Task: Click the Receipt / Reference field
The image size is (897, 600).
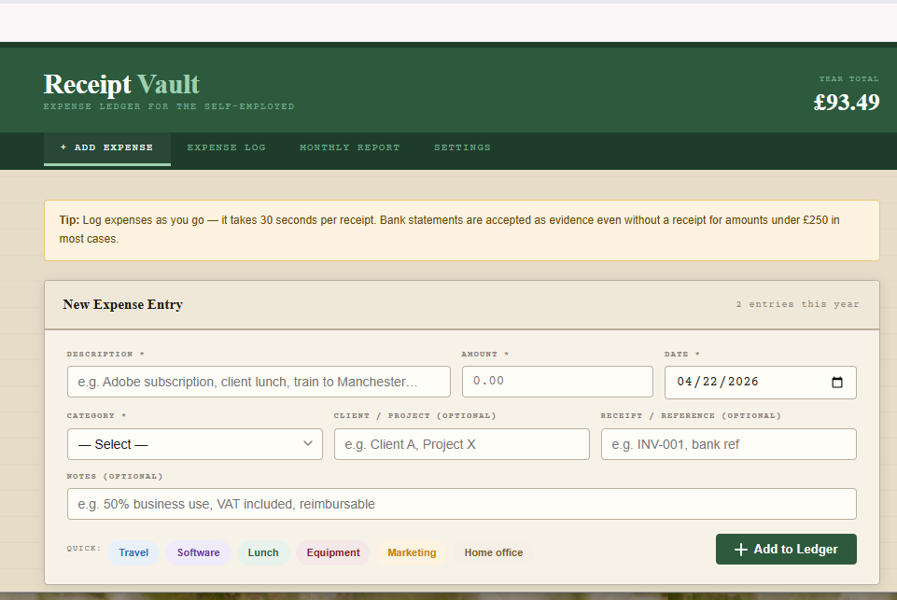Action: coord(728,444)
